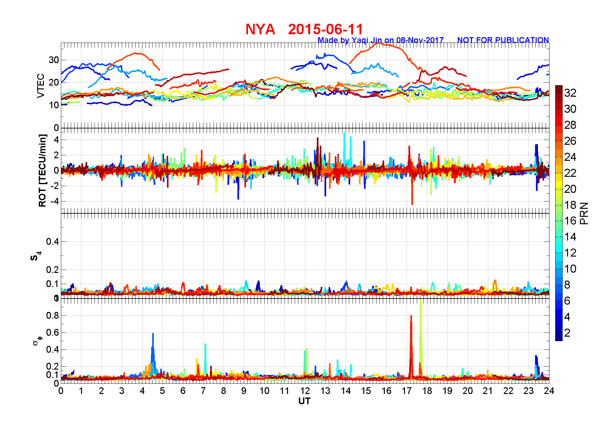
Task: Click the ROT axis tick label -2
Action: [x=55, y=186]
